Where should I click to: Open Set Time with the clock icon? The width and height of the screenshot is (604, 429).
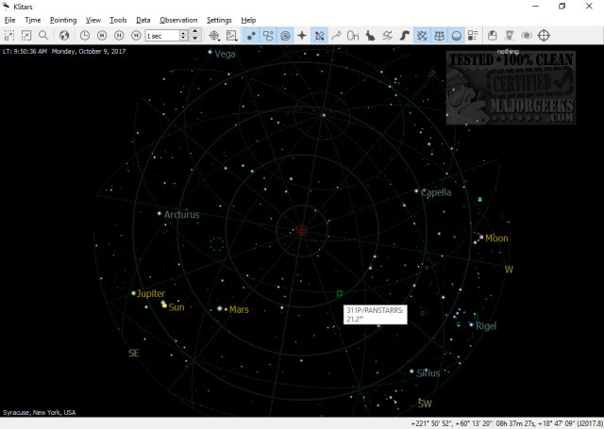[x=85, y=36]
